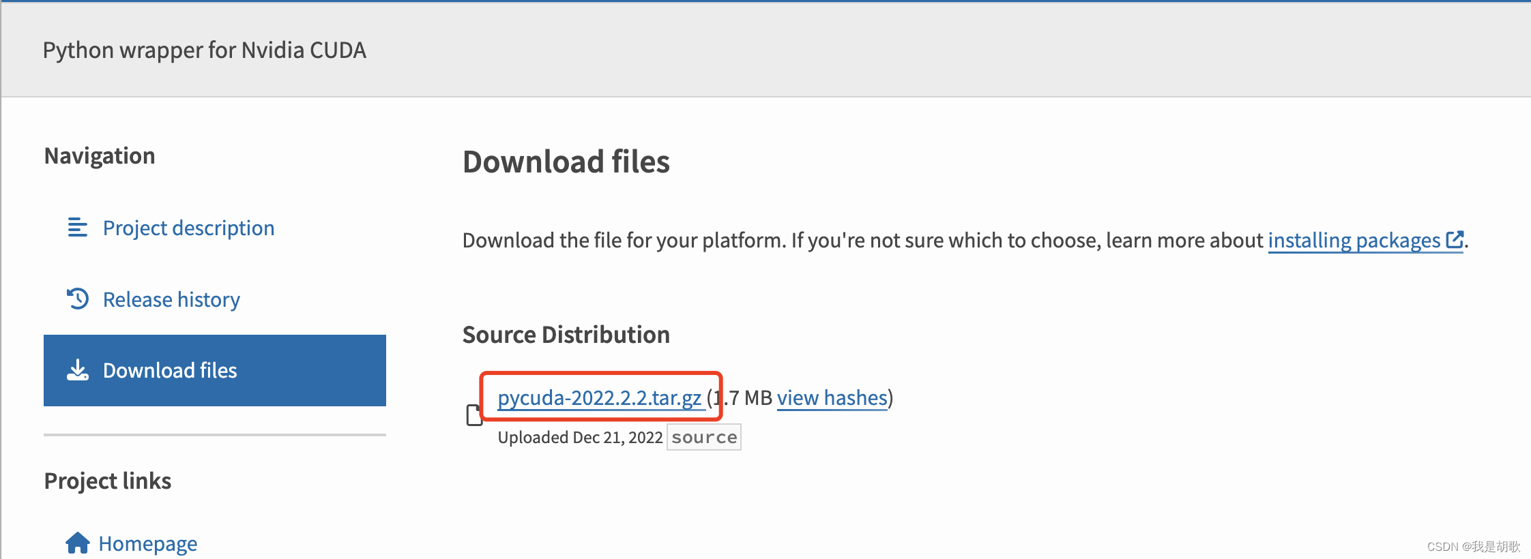The width and height of the screenshot is (1531, 559).
Task: Click the Homepage house icon
Action: (x=78, y=543)
